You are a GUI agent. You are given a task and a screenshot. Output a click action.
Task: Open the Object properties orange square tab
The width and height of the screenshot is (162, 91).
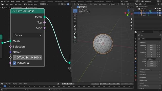[x=136, y=58]
